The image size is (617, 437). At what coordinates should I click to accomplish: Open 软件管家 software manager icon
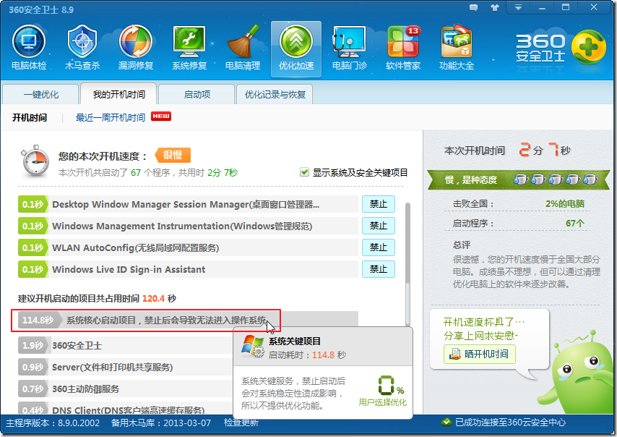pos(403,48)
